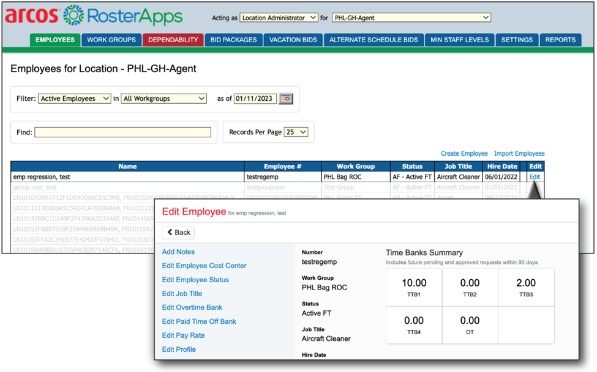The height and width of the screenshot is (372, 597).
Task: Open the calendar date picker icon
Action: (x=286, y=99)
